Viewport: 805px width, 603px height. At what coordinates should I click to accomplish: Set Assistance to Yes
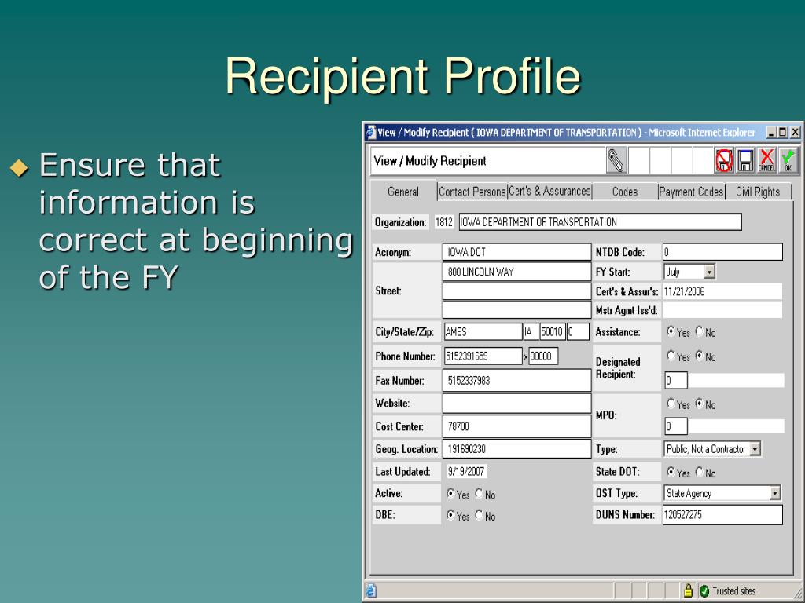[x=671, y=331]
